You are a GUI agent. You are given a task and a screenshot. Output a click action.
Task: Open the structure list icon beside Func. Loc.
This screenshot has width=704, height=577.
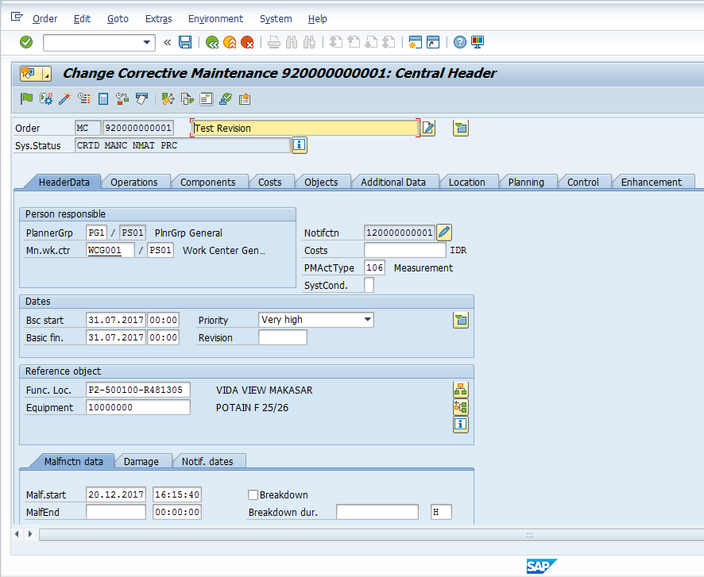(460, 390)
